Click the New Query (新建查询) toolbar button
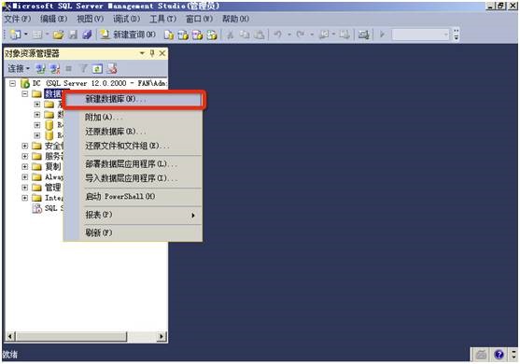Viewport: 520px width, 364px height. (128, 35)
